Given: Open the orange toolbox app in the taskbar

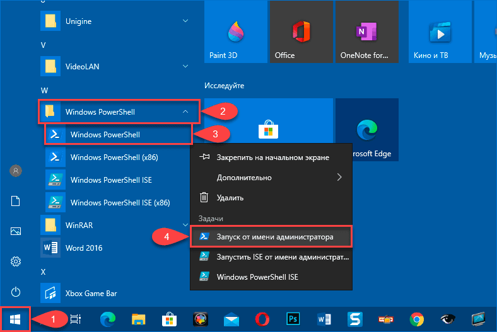Looking at the screenshot, I should [386, 319].
